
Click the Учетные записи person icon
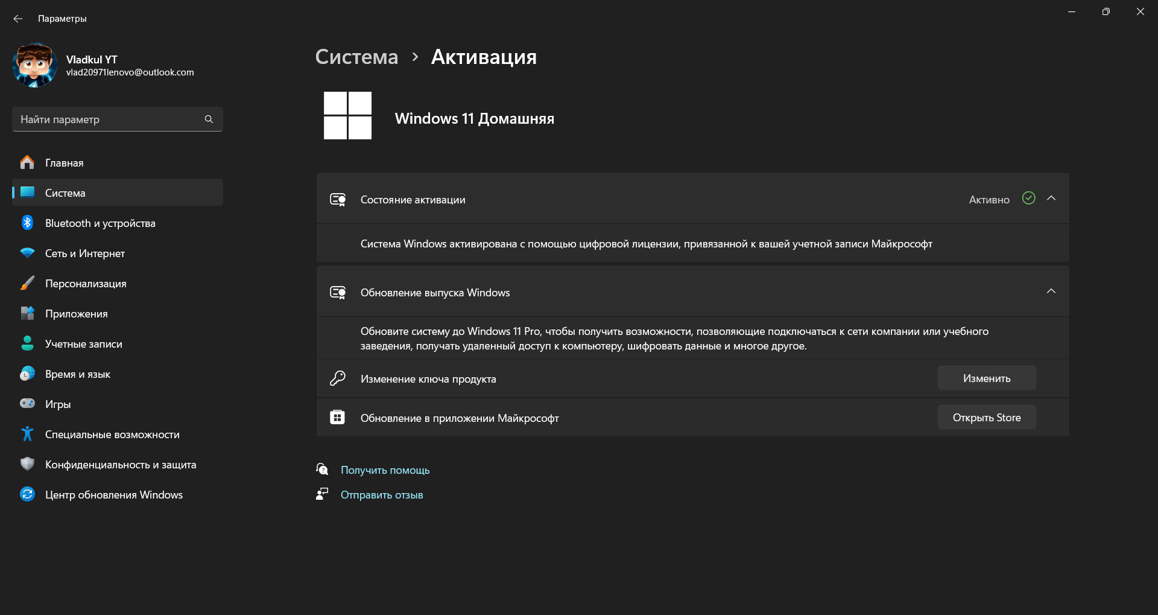27,343
